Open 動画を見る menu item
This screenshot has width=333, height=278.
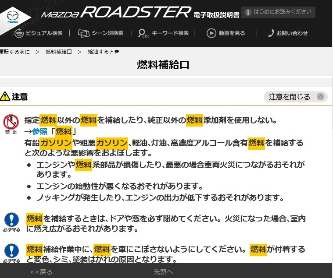click(232, 33)
